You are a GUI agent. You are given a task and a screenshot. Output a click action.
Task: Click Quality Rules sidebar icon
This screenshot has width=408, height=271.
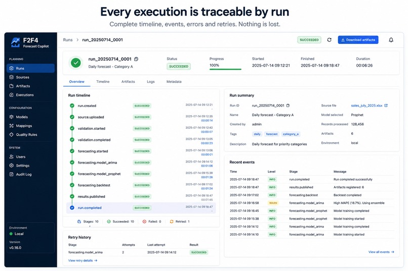12,135
